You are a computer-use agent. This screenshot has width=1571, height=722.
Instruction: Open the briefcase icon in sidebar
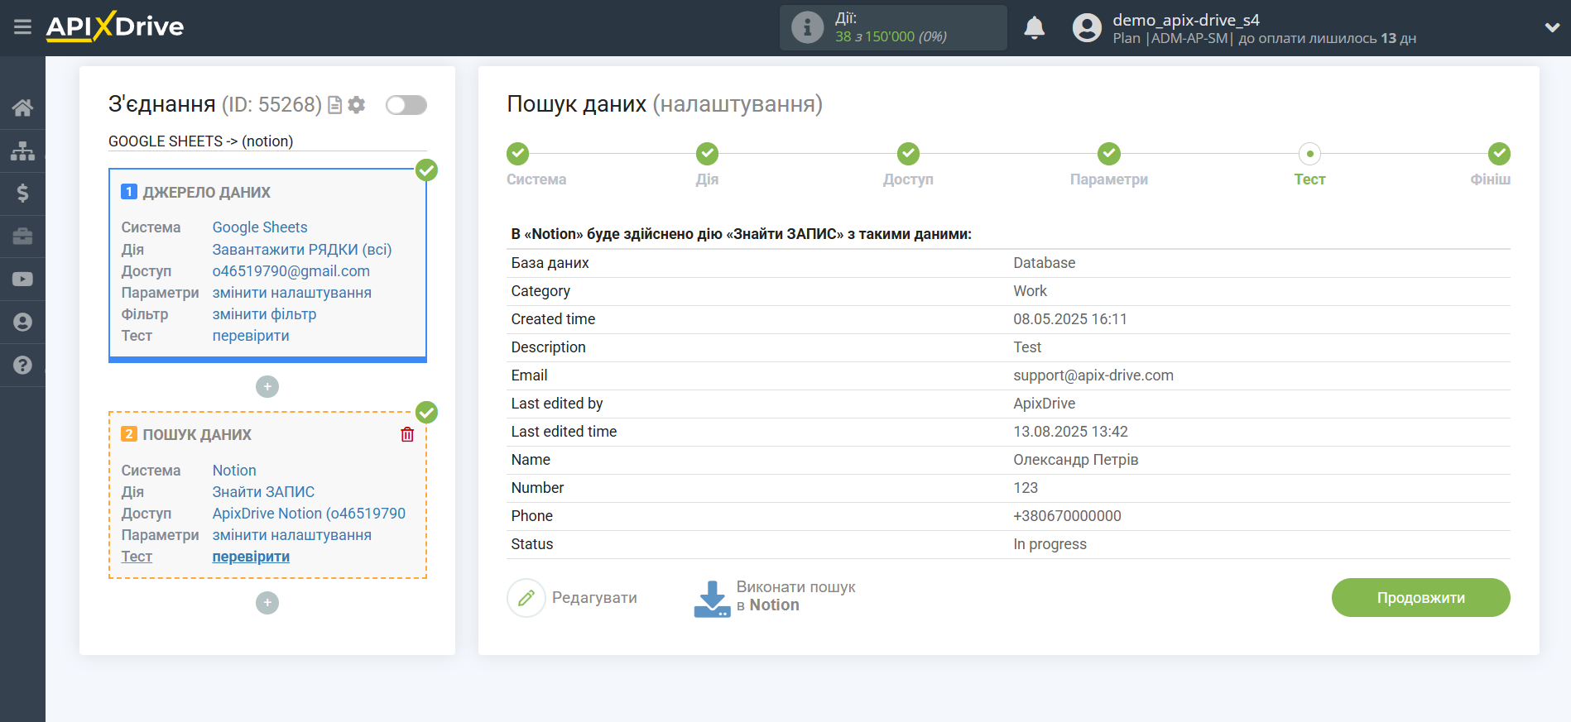click(22, 237)
